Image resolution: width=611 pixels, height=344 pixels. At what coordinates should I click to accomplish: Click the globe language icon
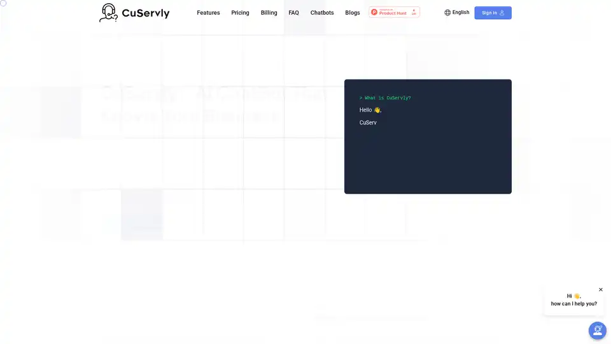(447, 13)
